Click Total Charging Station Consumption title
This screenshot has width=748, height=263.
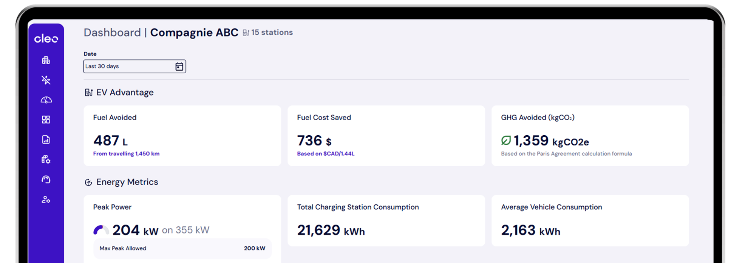click(x=358, y=207)
